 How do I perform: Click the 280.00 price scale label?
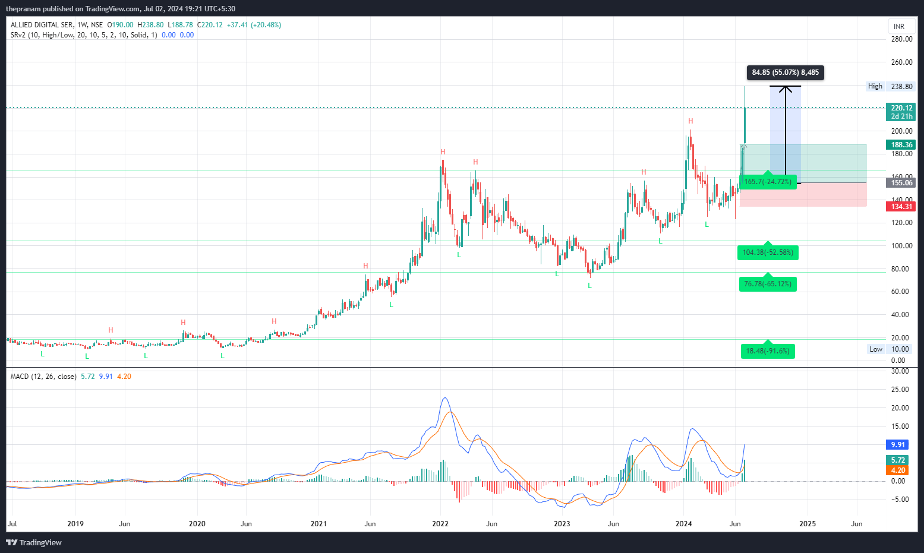(901, 39)
